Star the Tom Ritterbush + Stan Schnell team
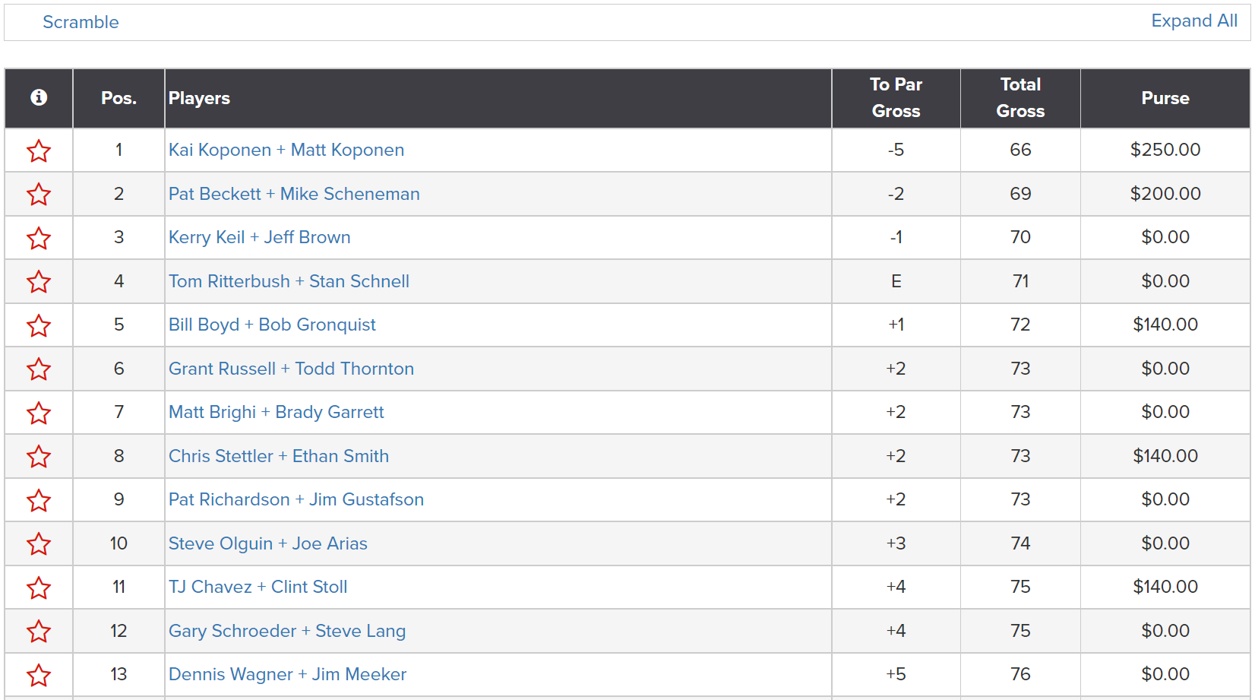 39,282
